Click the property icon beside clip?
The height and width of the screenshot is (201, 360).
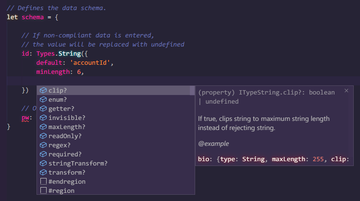[43, 90]
